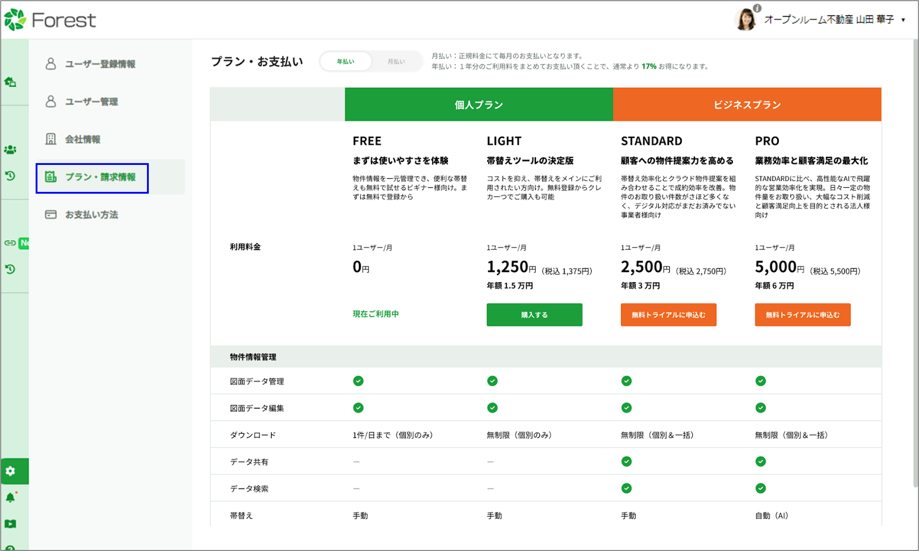919x551 pixels.
Task: Click 無料トライアルに申込む under PRO plan
Action: 802,315
